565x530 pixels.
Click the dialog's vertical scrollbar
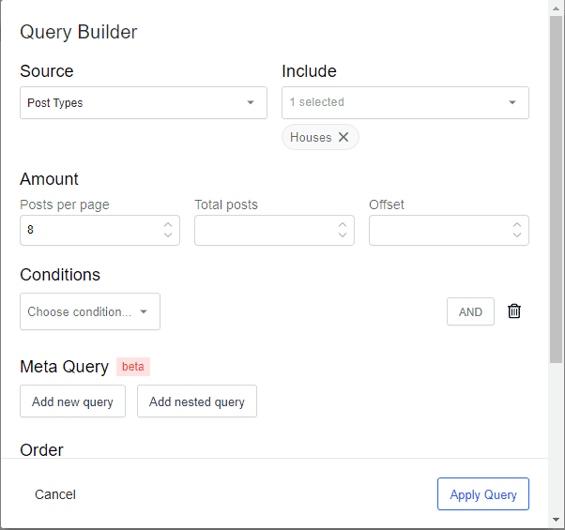pos(557,188)
